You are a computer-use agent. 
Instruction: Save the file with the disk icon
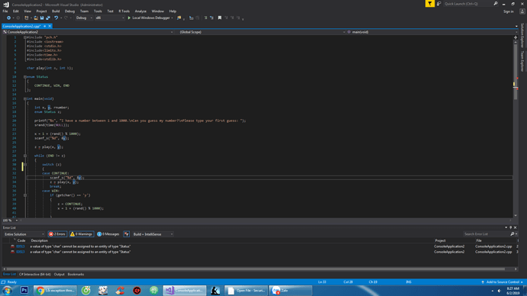pyautogui.click(x=42, y=18)
